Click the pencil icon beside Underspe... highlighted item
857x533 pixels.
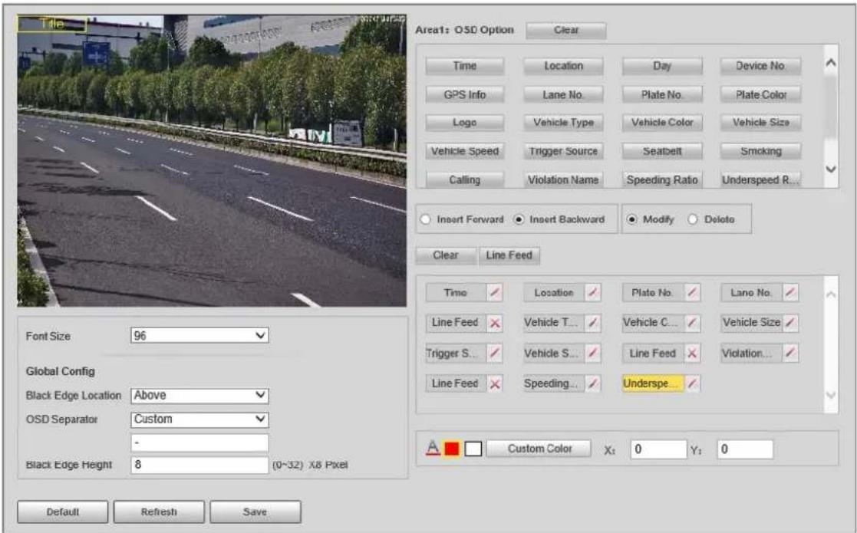click(692, 383)
